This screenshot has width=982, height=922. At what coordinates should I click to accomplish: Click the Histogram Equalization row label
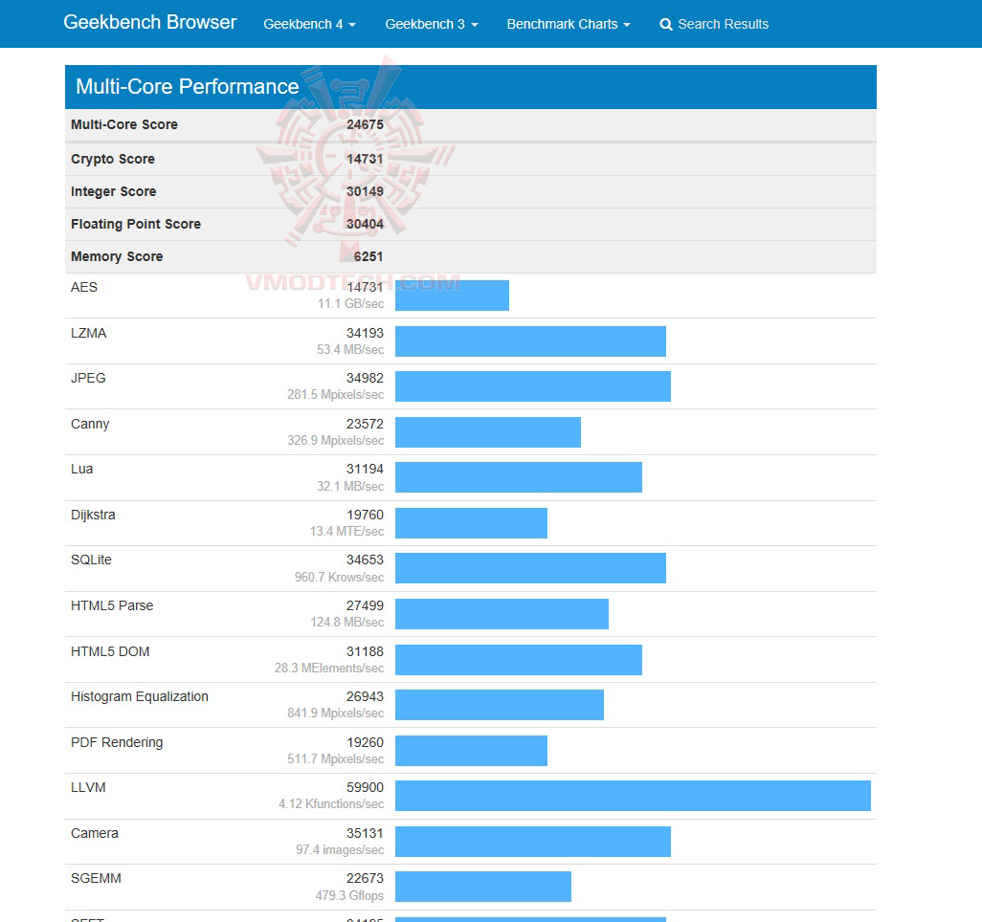click(x=139, y=696)
